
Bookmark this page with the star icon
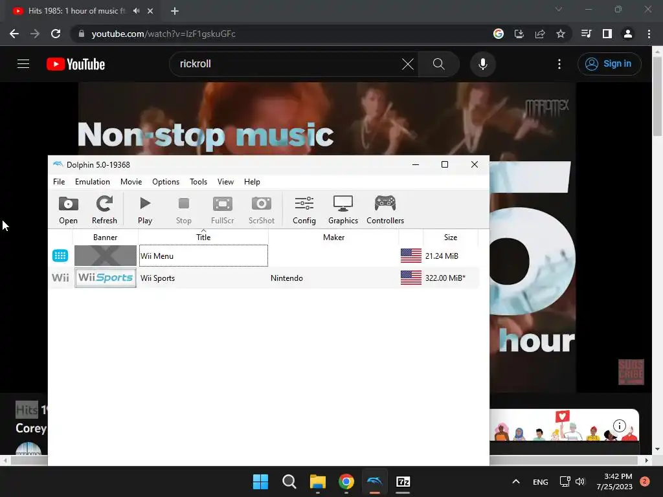[x=561, y=34]
